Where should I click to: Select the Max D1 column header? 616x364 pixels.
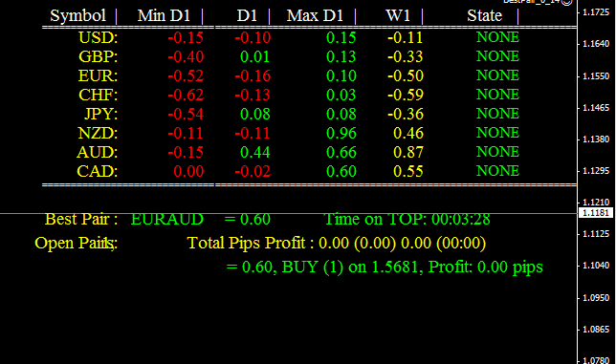pyautogui.click(x=315, y=15)
